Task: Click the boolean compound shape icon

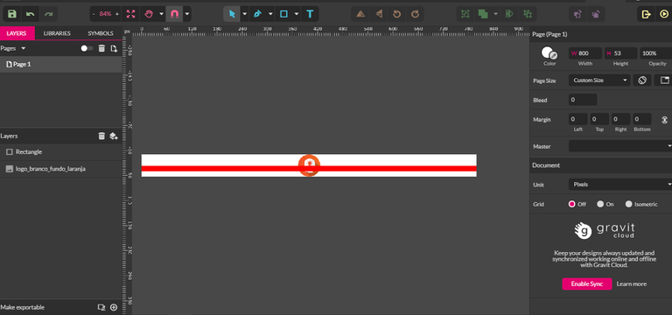Action: click(483, 14)
